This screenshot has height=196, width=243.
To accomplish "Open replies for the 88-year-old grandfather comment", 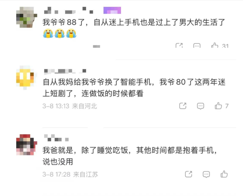I will pos(197,46).
